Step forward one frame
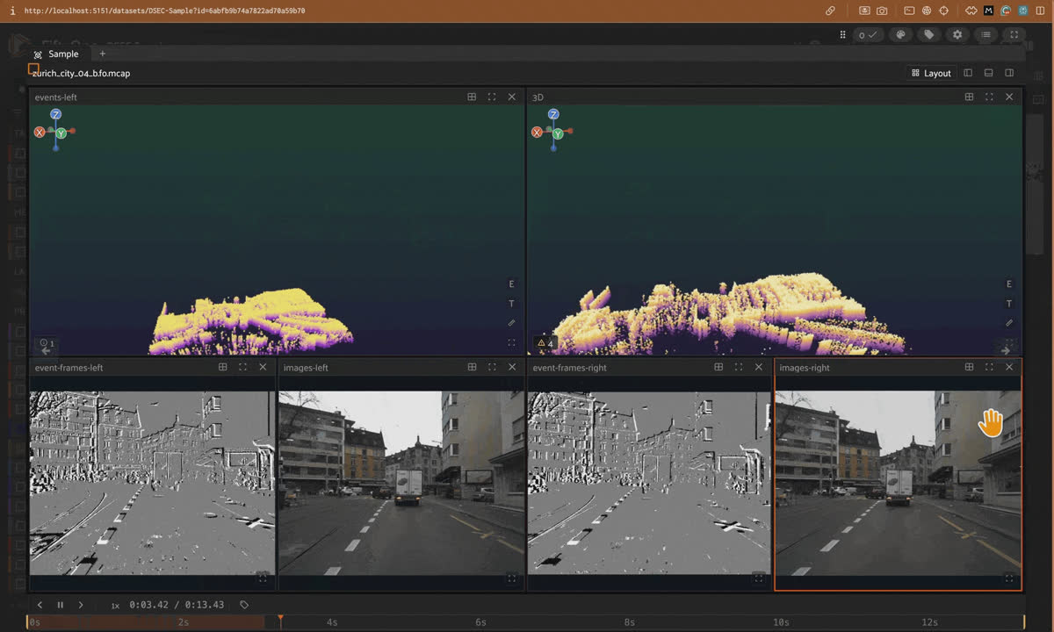The image size is (1054, 632). (81, 605)
